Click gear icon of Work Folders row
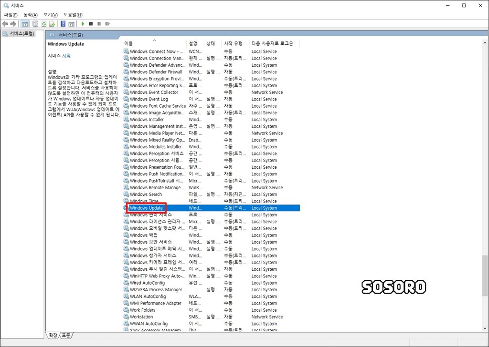Image resolution: width=489 pixels, height=347 pixels. pyautogui.click(x=126, y=310)
